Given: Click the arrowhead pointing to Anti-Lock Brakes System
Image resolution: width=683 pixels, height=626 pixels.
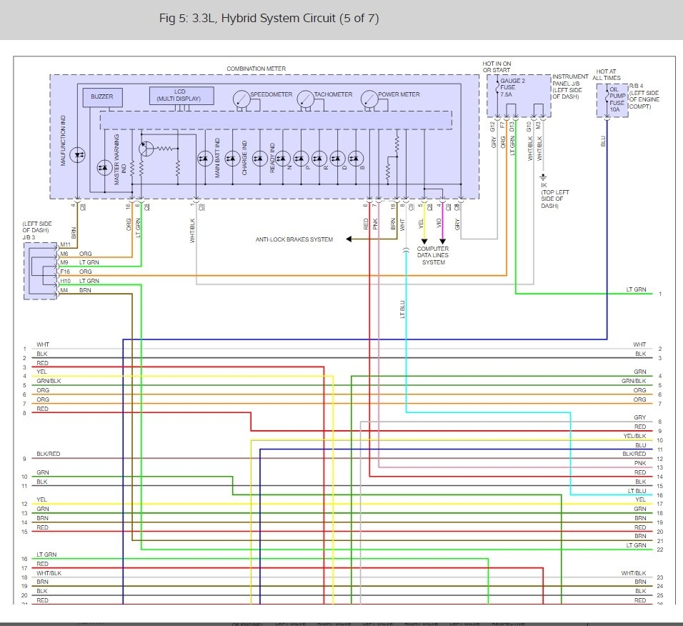Looking at the screenshot, I should coord(349,239).
